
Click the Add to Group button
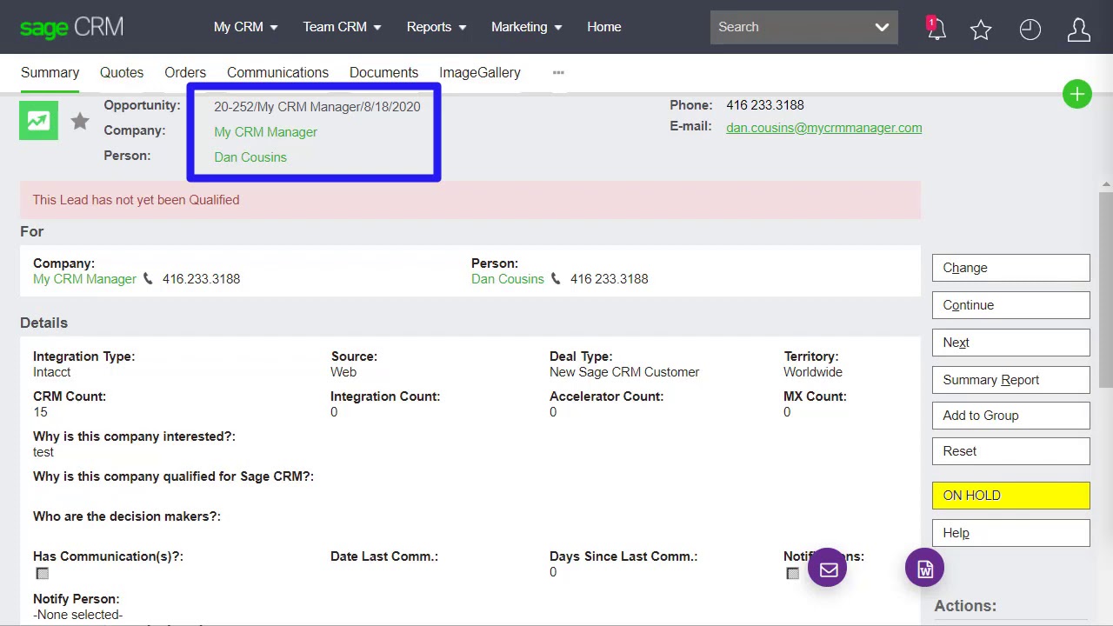pyautogui.click(x=1010, y=416)
